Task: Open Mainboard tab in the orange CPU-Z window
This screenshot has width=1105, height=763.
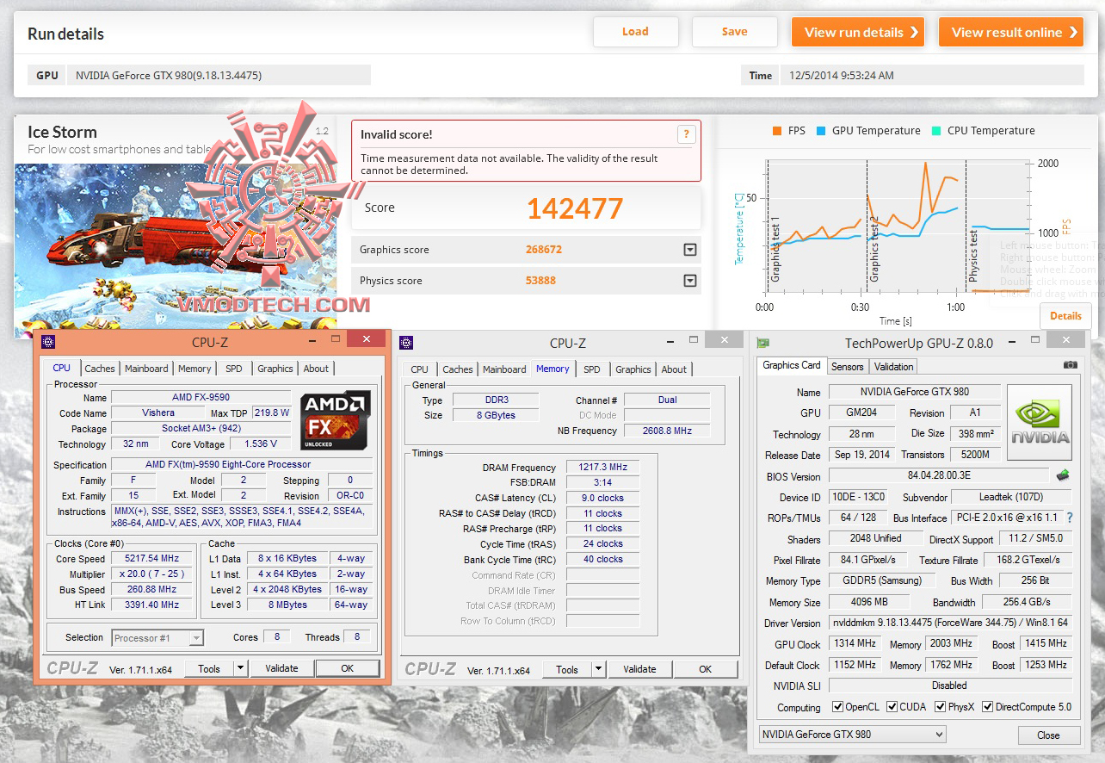Action: coord(146,369)
